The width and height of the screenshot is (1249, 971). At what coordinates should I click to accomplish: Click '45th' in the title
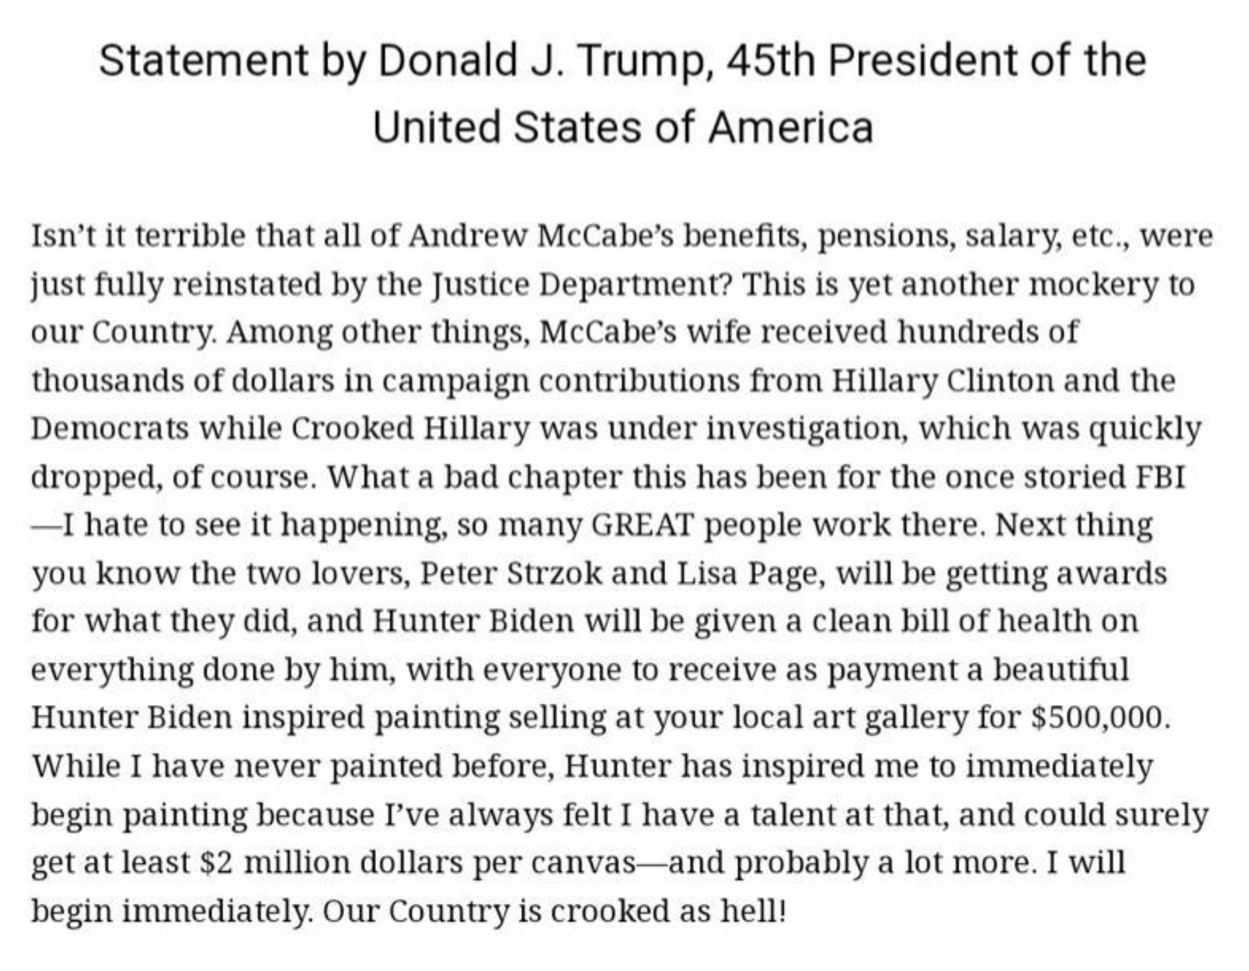(770, 60)
